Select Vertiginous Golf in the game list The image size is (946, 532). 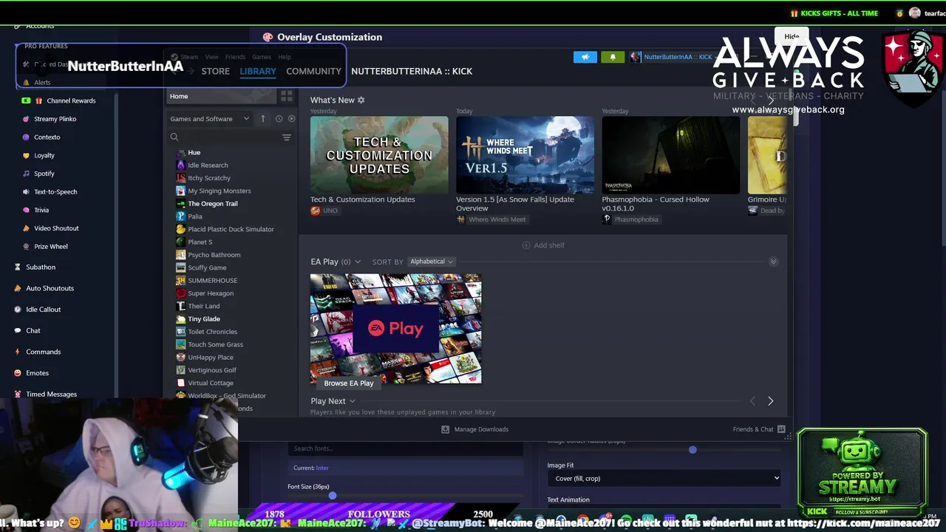coord(211,370)
